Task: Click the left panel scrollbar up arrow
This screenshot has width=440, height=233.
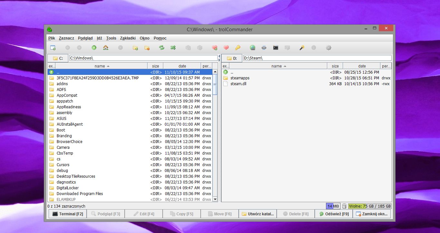Action: point(215,72)
